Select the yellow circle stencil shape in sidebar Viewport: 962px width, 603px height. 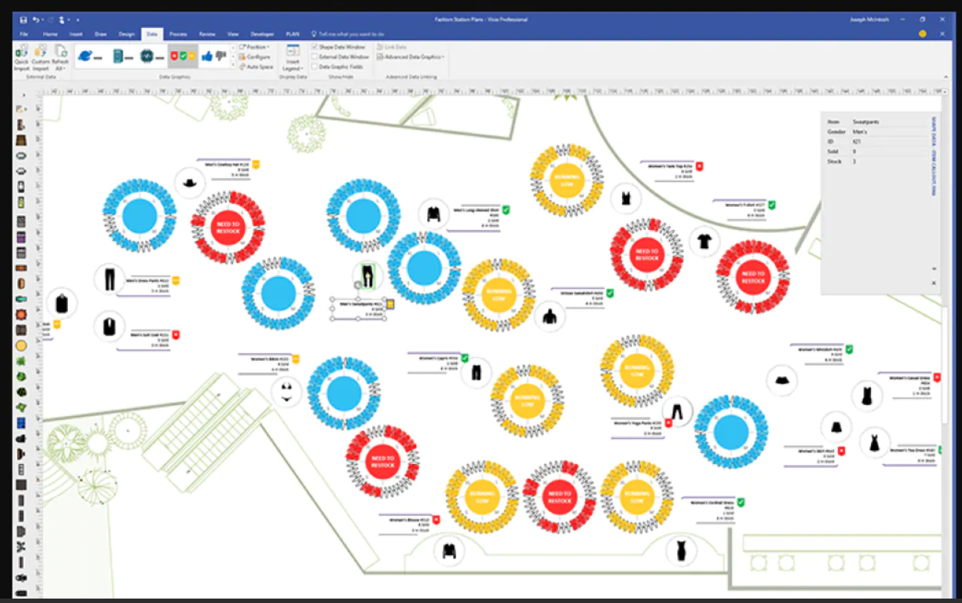point(21,345)
